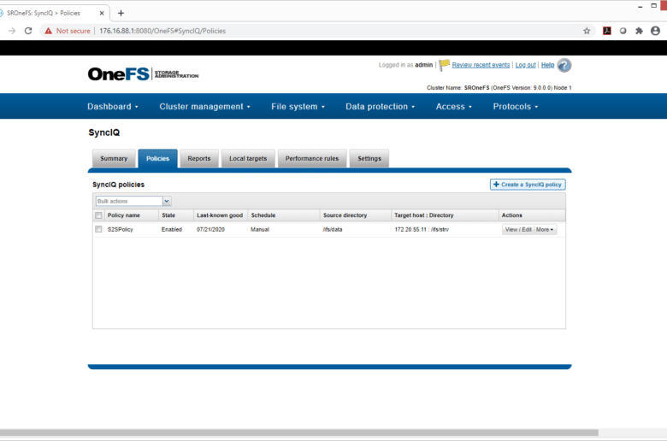The image size is (667, 441).
Task: Click the round gray extension icon
Action: tap(623, 31)
